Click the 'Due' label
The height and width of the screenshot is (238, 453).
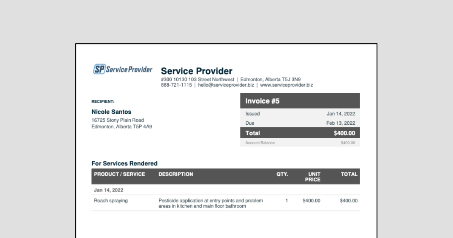[250, 123]
